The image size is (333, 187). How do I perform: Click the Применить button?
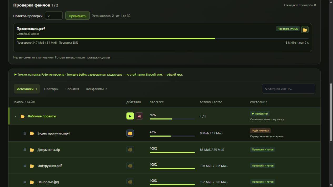(x=77, y=16)
